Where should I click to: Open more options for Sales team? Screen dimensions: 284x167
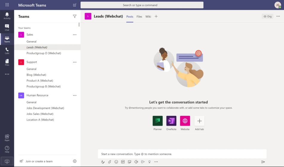pyautogui.click(x=75, y=35)
